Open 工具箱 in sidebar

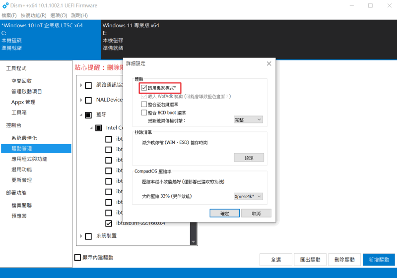click(19, 112)
